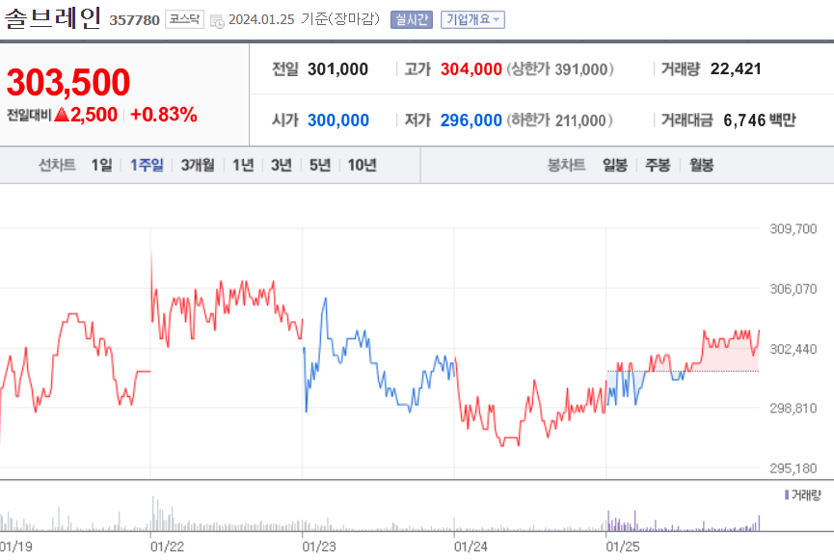Click the current price 303,500

tap(68, 83)
